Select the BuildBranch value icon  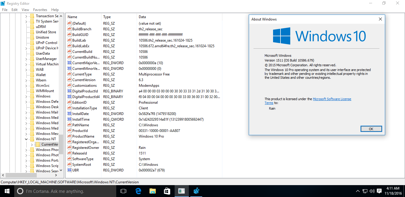point(69,29)
